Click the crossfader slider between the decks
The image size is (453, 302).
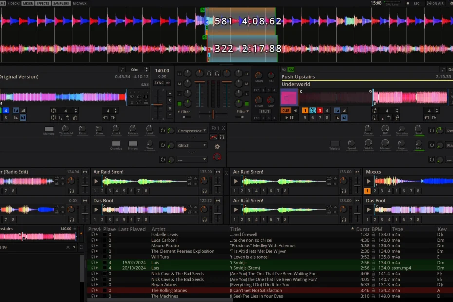coord(213,114)
